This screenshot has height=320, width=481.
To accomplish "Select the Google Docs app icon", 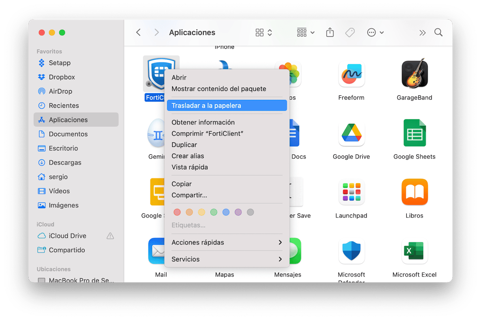I will 295,133.
